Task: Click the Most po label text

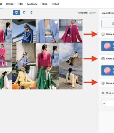Action: click(x=110, y=93)
